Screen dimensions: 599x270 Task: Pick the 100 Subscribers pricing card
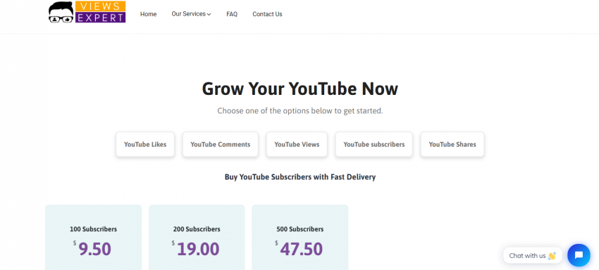click(93, 237)
